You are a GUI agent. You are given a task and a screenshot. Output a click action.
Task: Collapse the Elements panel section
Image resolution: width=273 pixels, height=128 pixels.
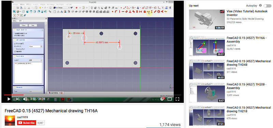click(x=42, y=87)
